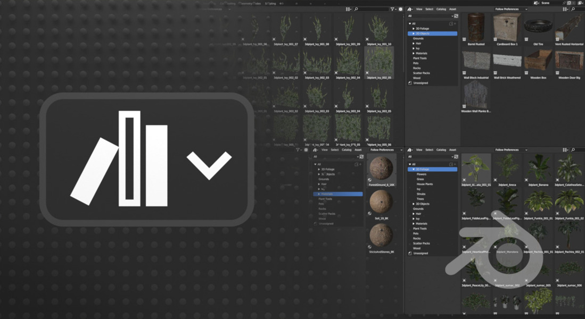Select the Barrel Rusted asset thumbnail
This screenshot has height=319, width=585.
click(x=476, y=27)
